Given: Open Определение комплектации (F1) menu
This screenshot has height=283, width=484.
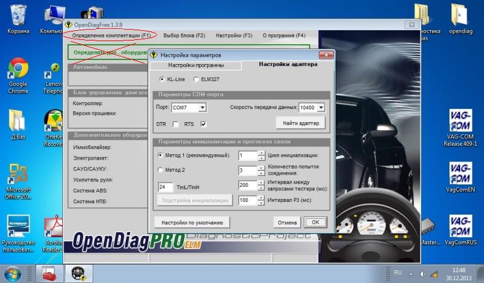Looking at the screenshot, I should pos(111,36).
